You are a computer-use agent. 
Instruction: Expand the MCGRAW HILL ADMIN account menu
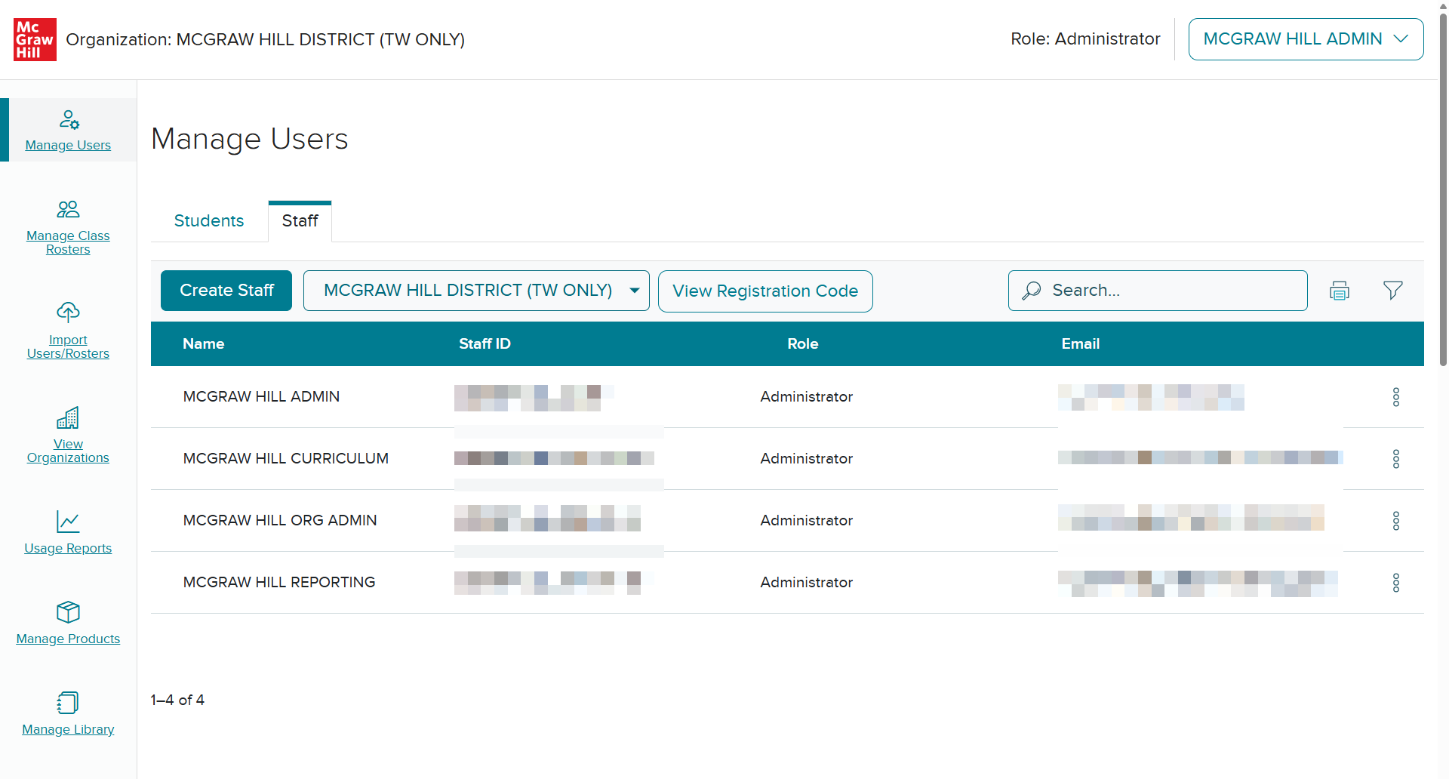(x=1306, y=39)
